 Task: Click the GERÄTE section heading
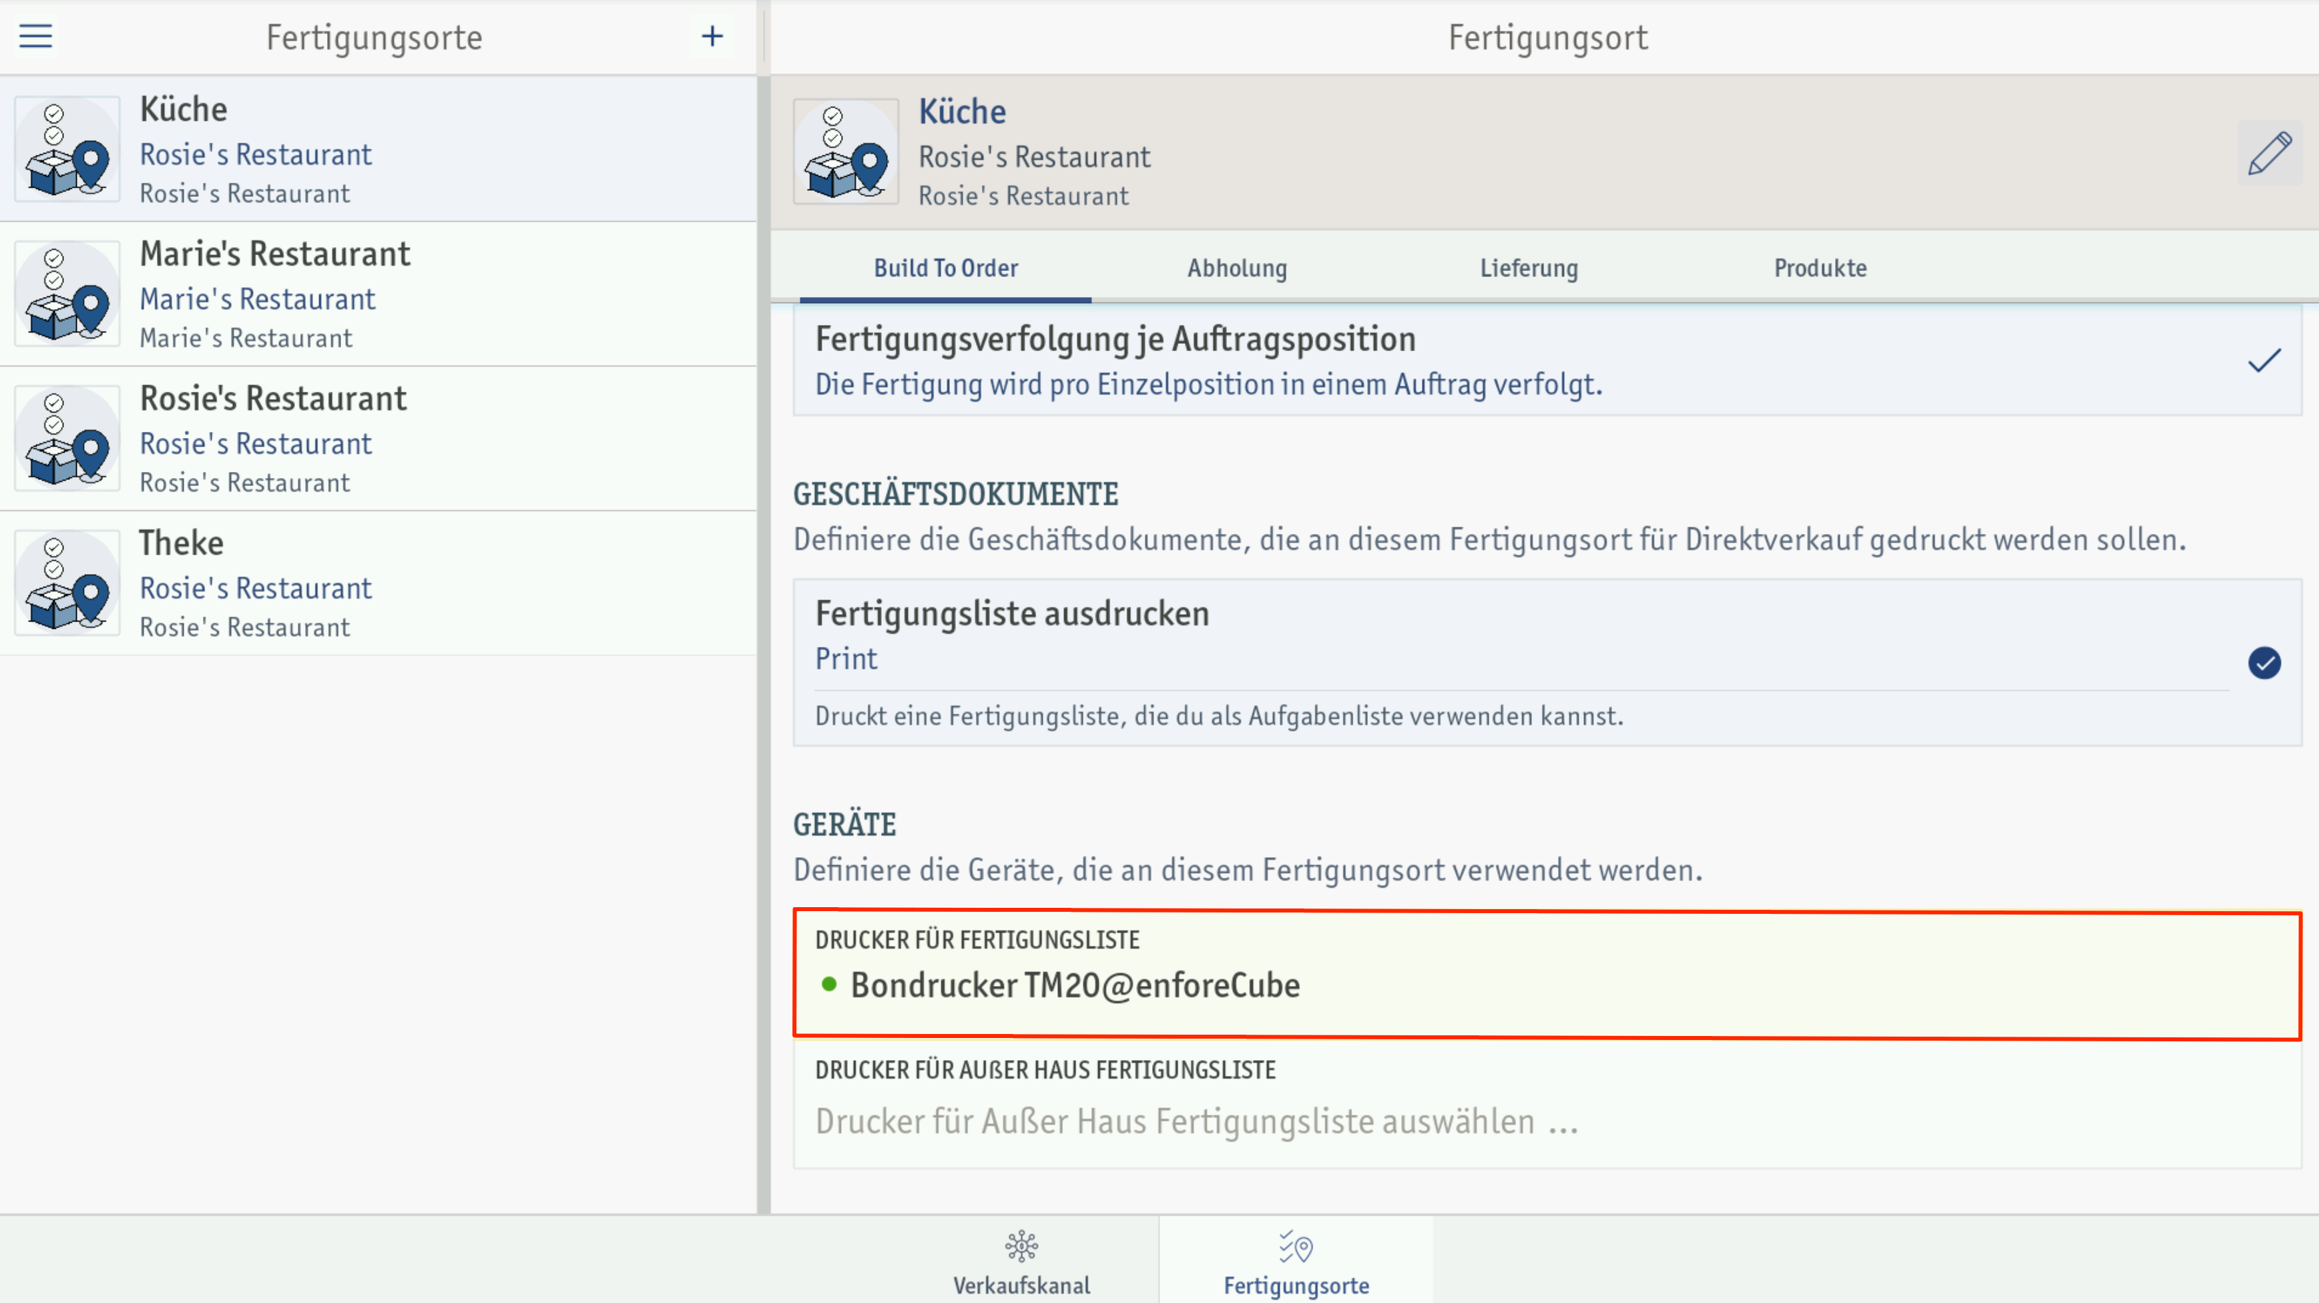coord(844,825)
